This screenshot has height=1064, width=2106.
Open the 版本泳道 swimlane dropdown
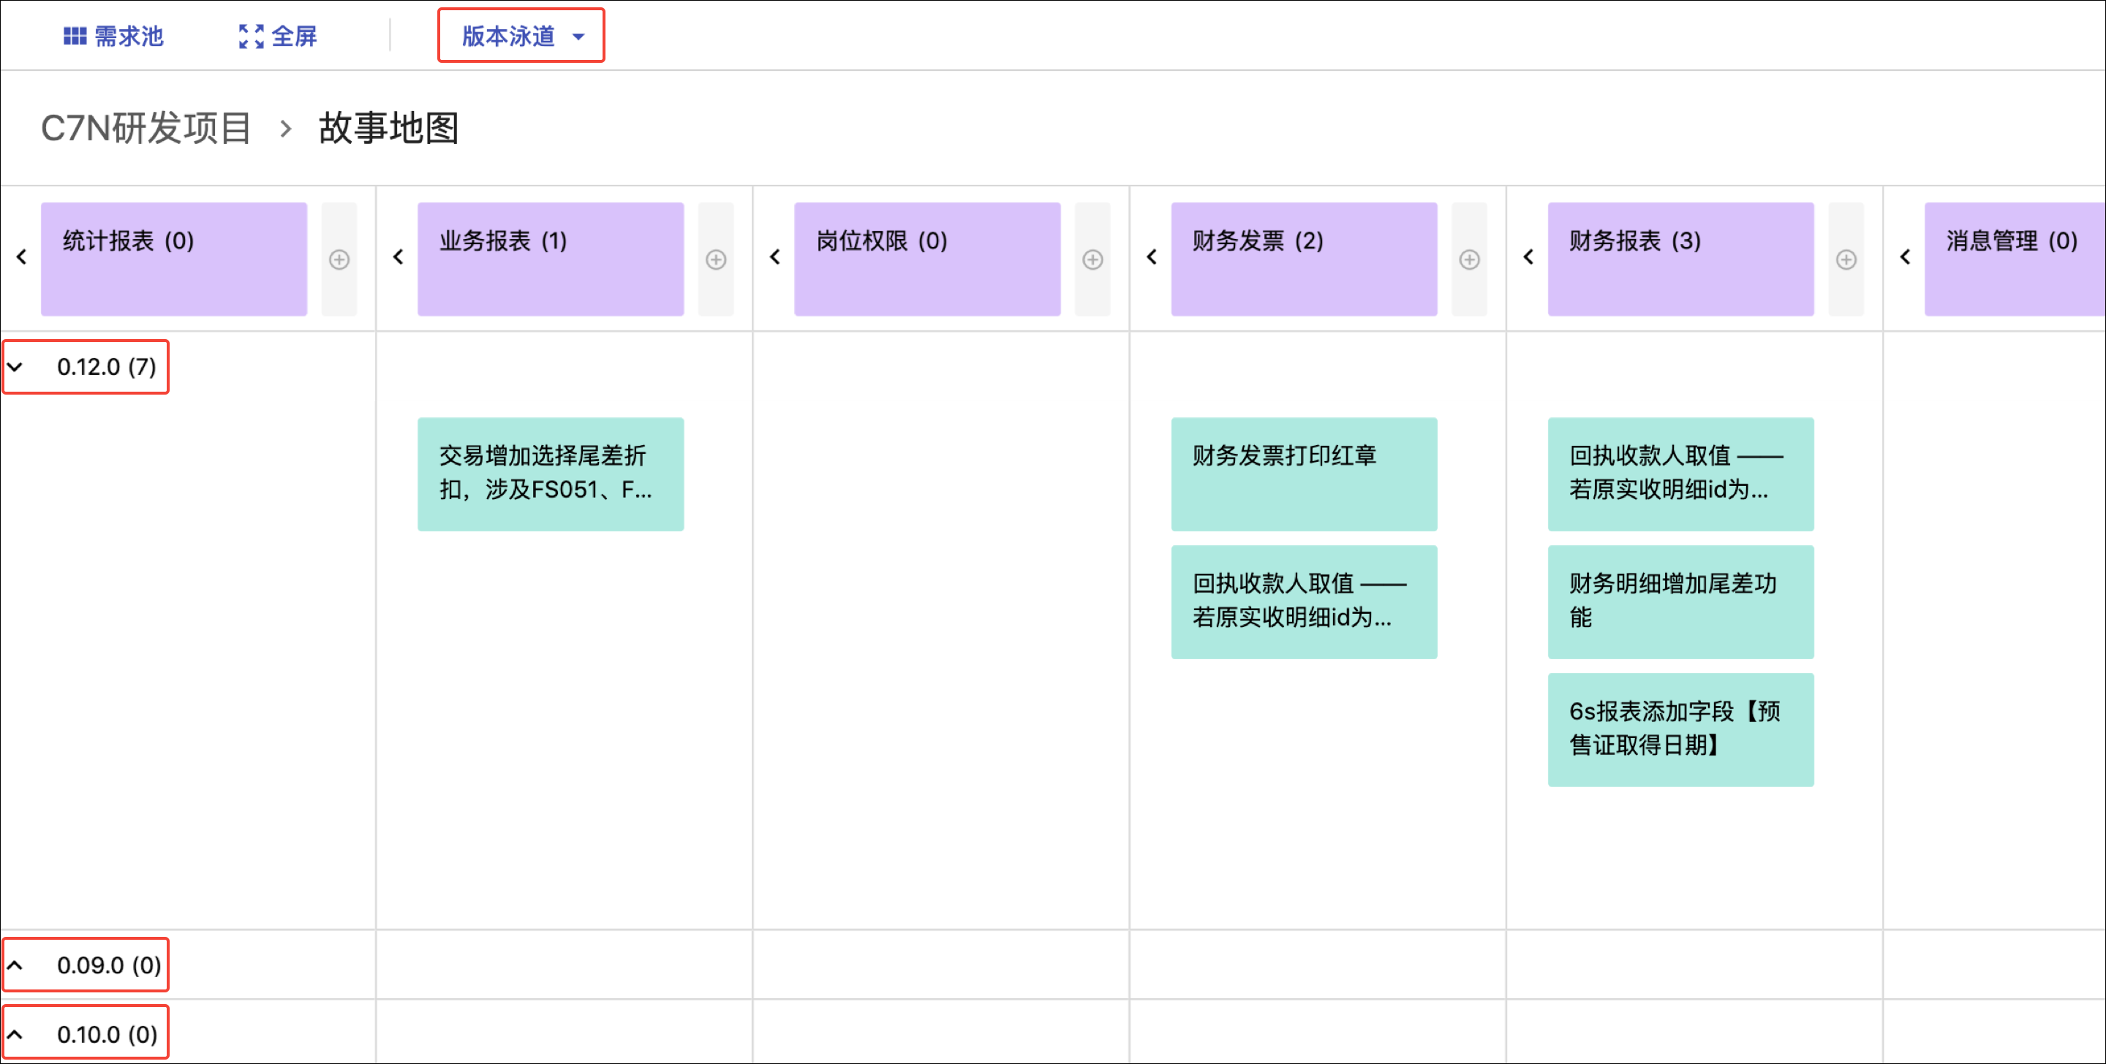coord(521,36)
